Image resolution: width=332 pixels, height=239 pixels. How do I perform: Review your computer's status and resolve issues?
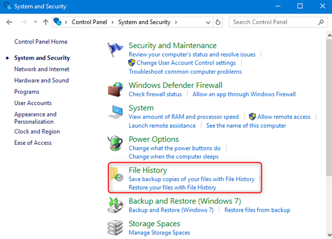click(x=192, y=55)
